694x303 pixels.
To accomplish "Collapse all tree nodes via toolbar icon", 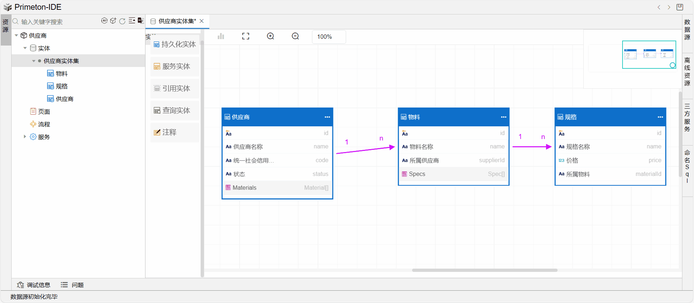I will [132, 21].
